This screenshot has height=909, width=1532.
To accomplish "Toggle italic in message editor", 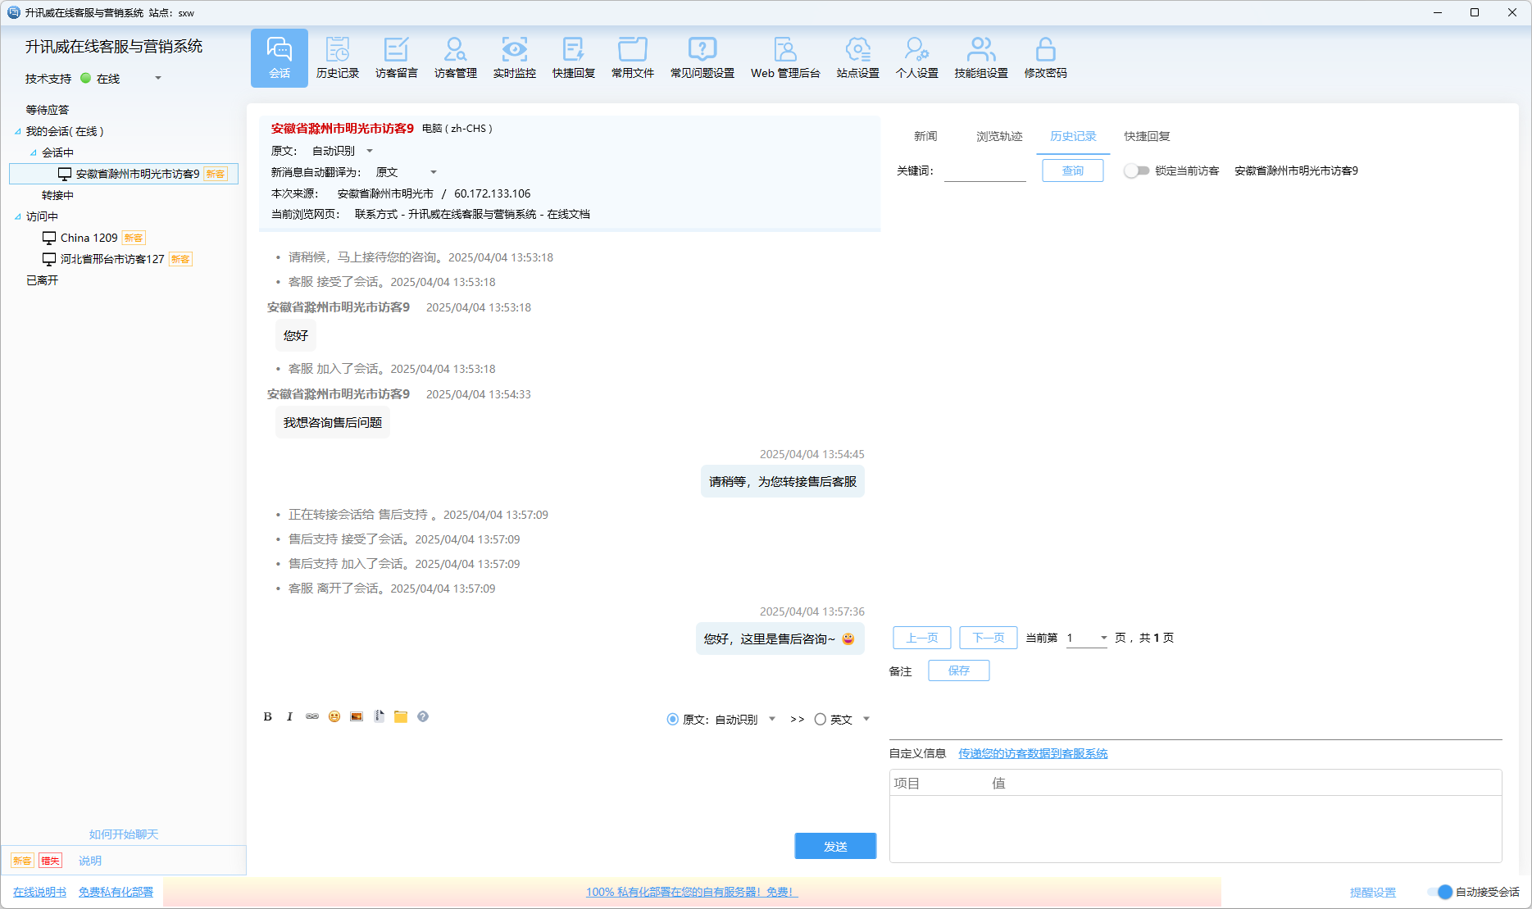I will (x=289, y=716).
